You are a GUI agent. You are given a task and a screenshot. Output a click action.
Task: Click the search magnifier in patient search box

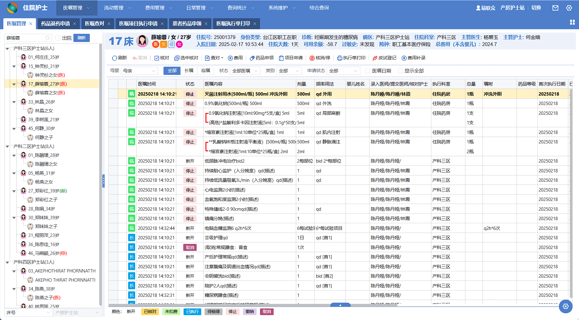(x=47, y=38)
